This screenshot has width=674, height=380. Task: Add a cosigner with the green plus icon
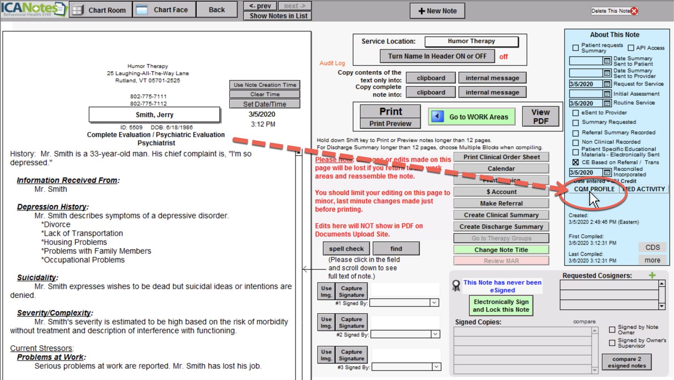click(x=652, y=275)
